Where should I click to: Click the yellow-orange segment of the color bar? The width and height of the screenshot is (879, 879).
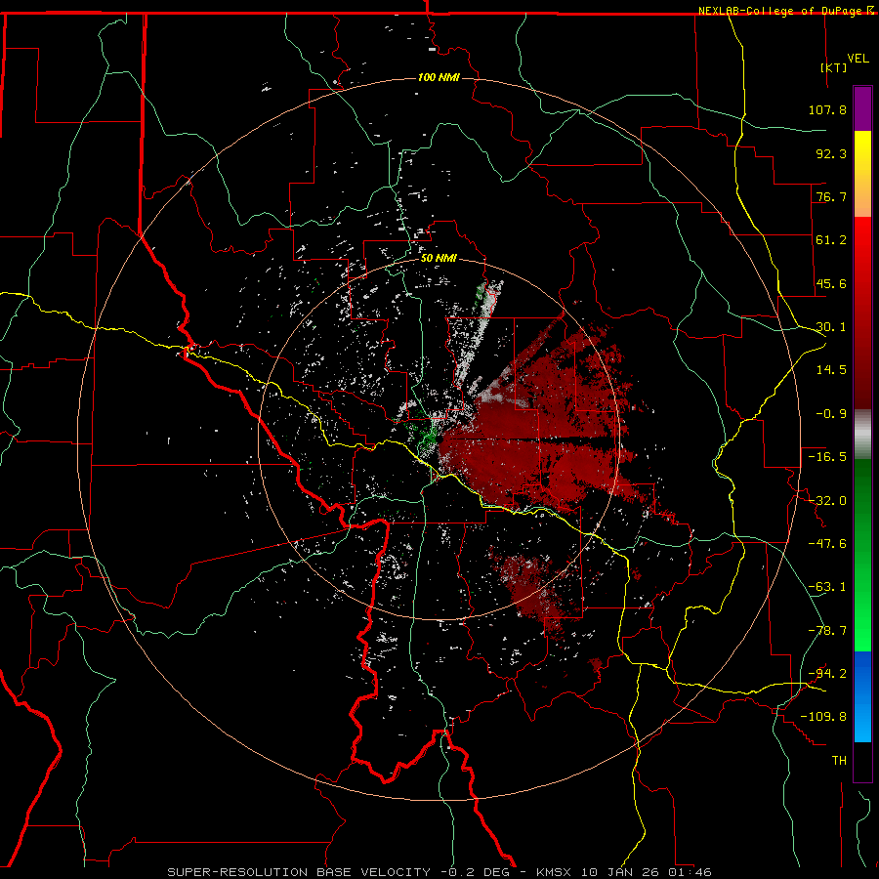(862, 174)
